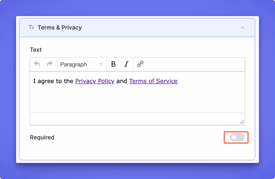
Task: Click the insert link icon
Action: [x=140, y=64]
